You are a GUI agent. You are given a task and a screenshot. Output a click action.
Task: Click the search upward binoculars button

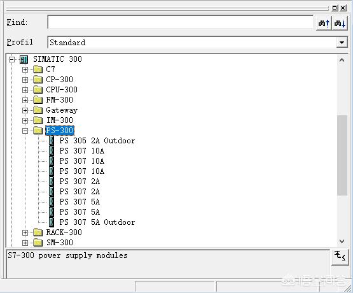coord(324,23)
